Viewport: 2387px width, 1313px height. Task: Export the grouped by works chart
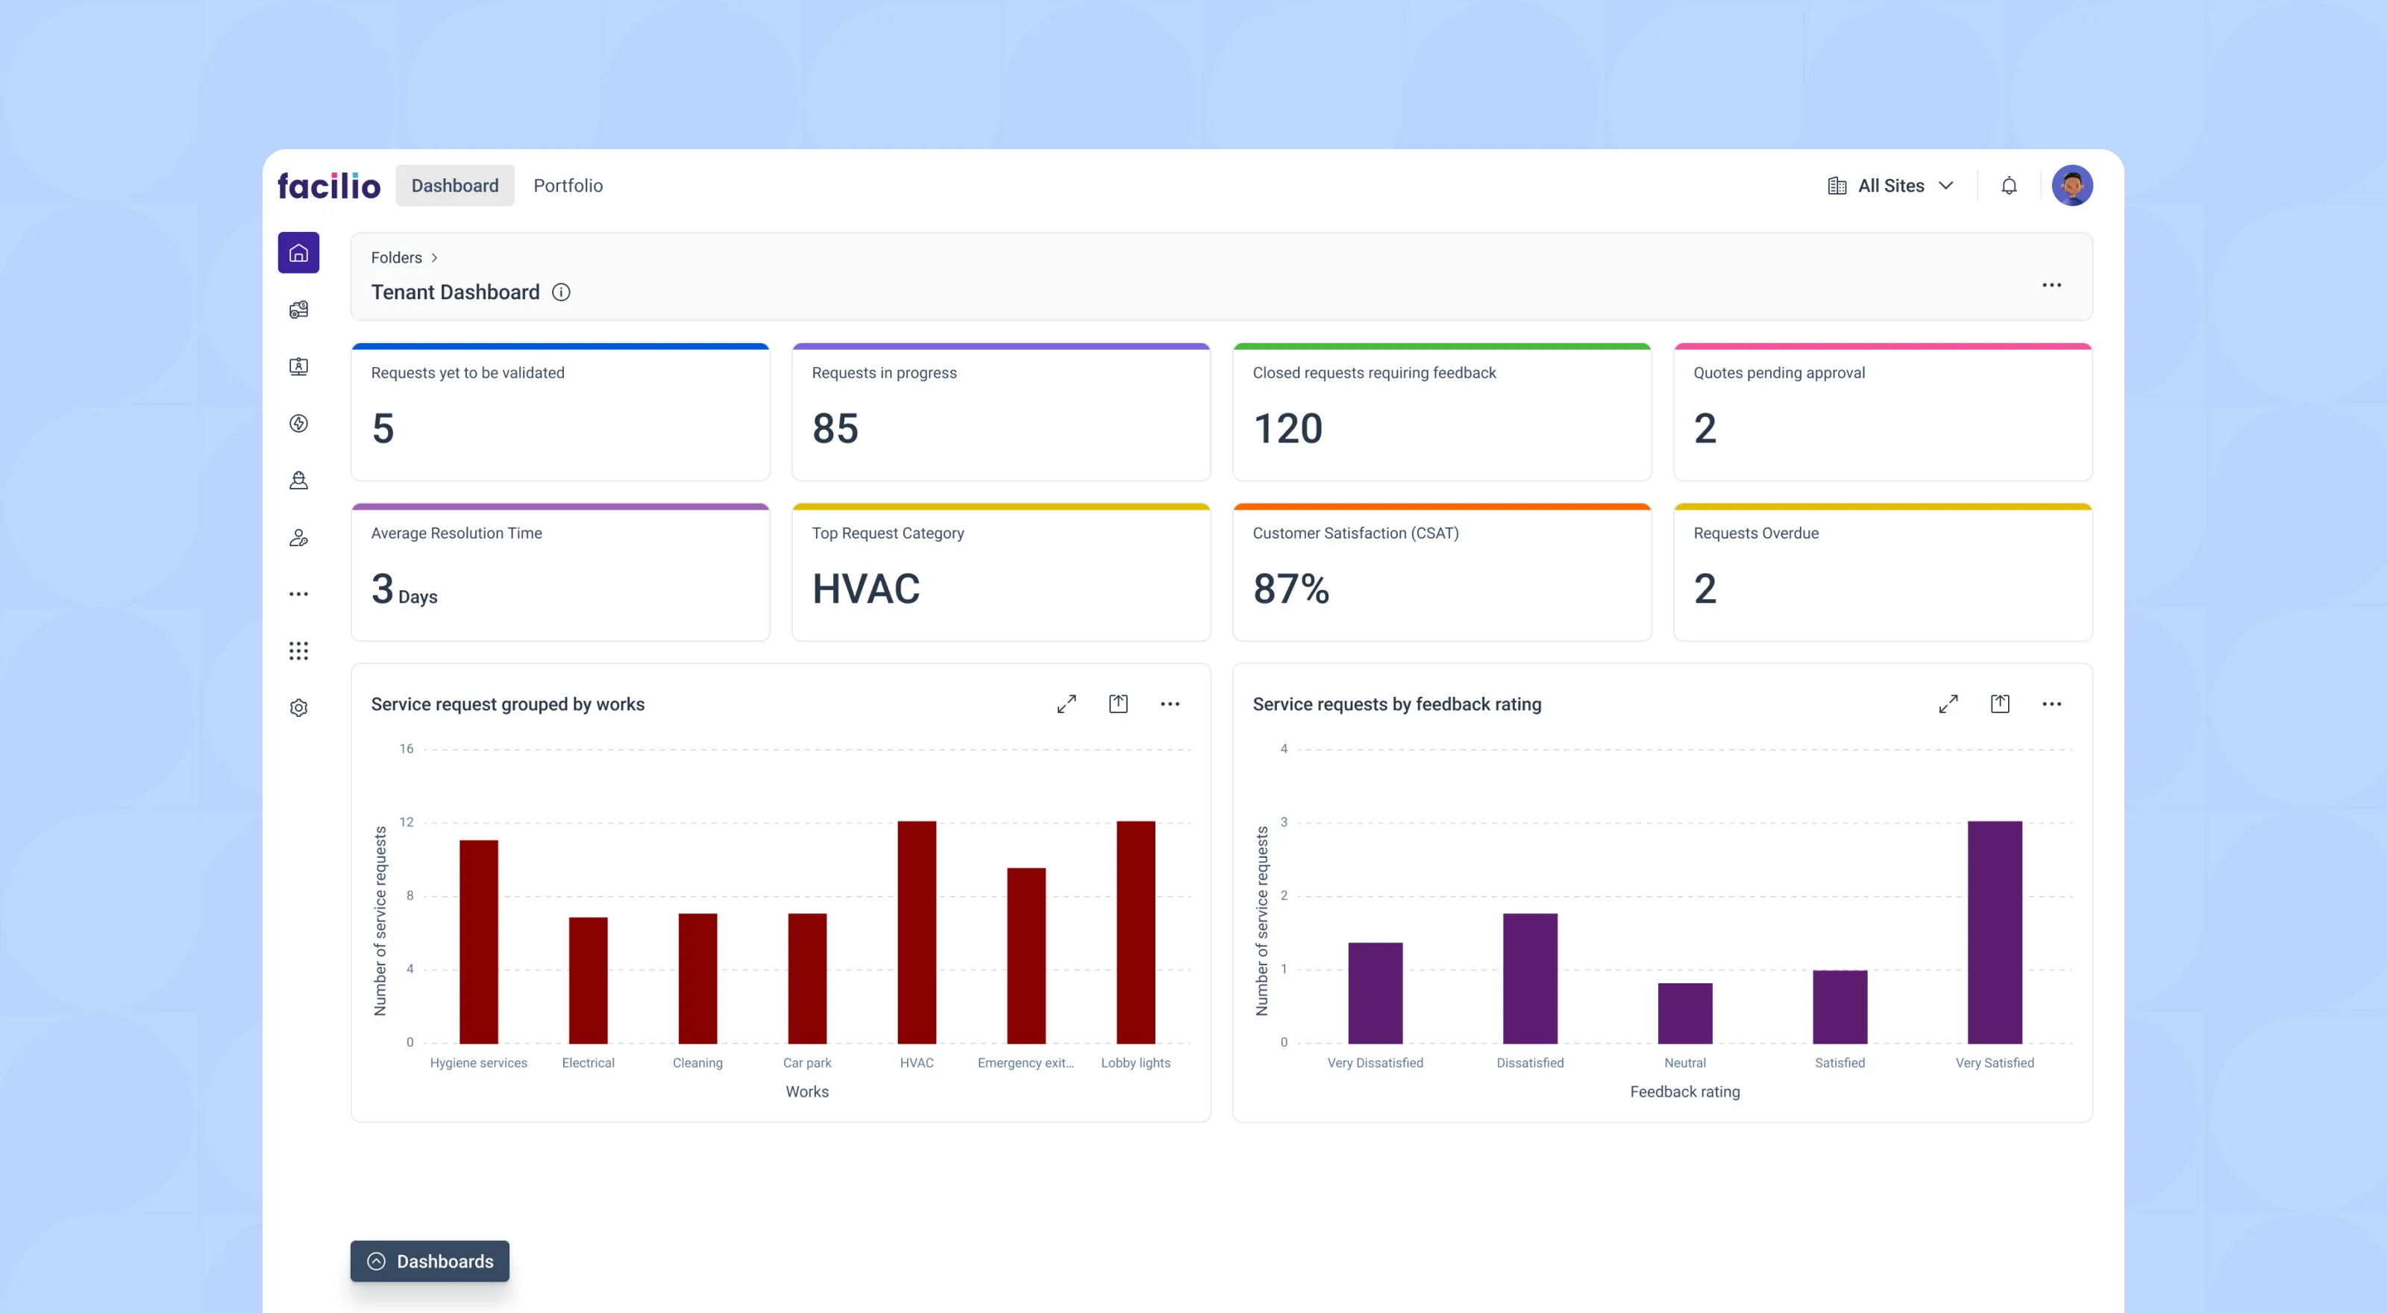1118,704
